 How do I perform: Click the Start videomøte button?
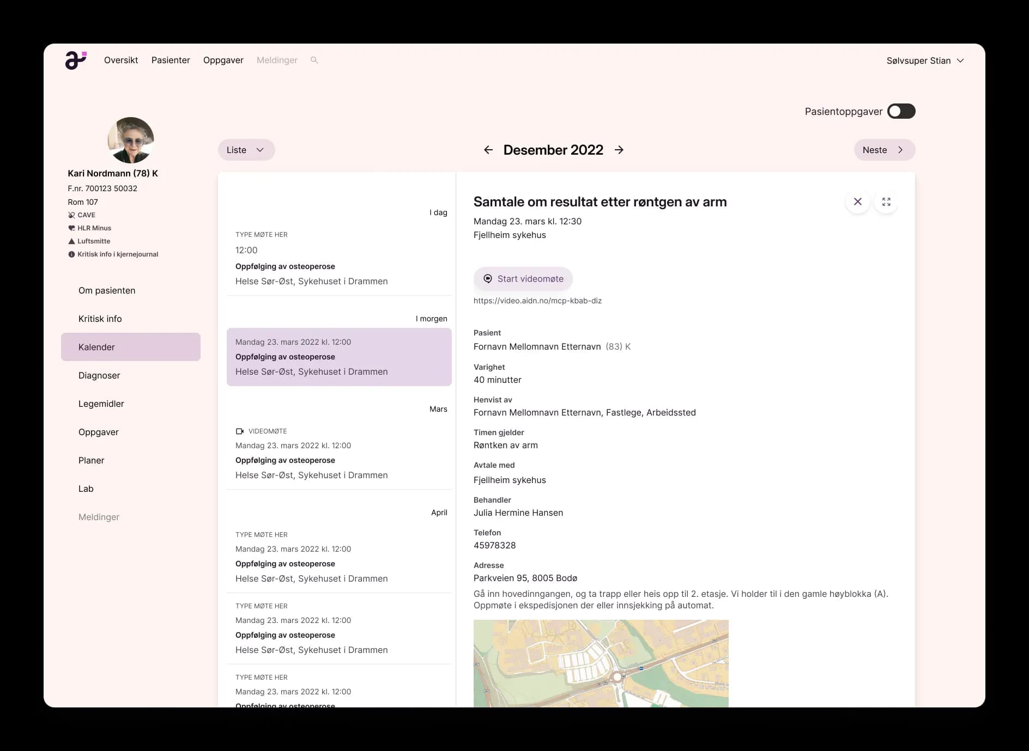(523, 279)
